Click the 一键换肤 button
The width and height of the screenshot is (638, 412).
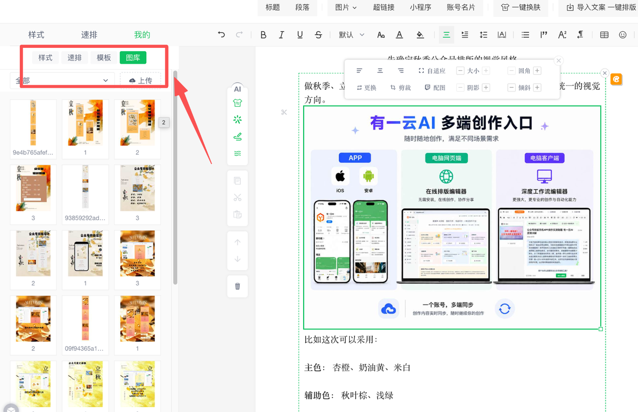[521, 7]
